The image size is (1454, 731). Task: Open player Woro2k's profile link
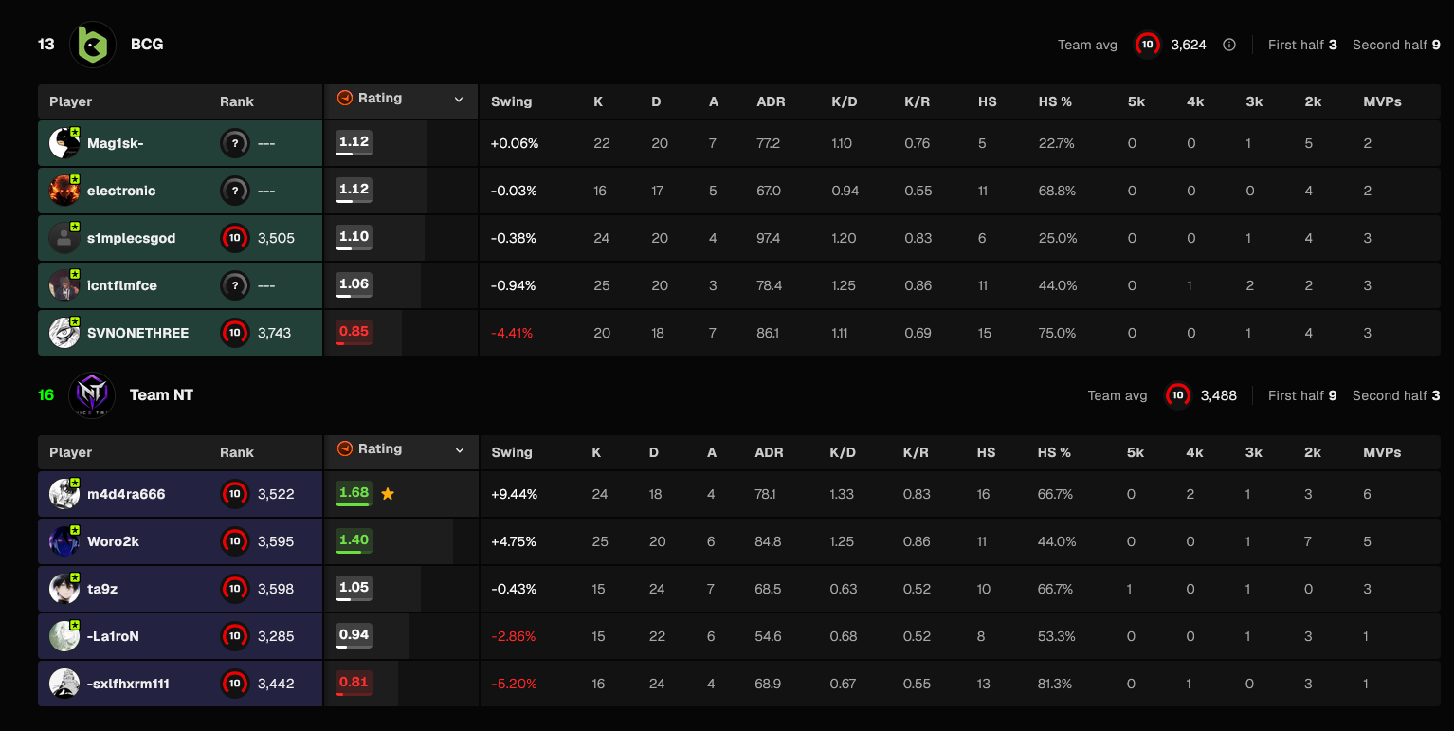pos(113,541)
